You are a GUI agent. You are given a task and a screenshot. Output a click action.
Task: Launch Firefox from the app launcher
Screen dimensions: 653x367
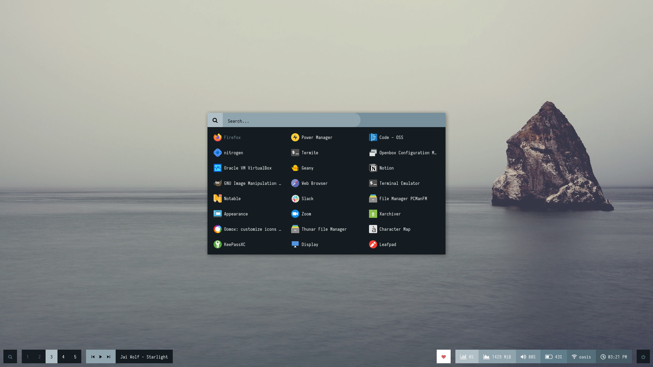(x=227, y=137)
